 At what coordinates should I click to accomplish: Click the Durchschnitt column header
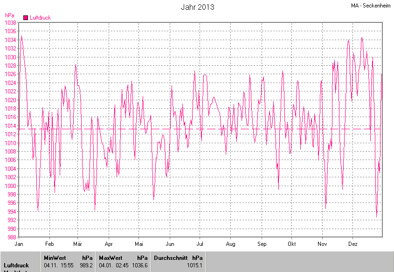(x=170, y=258)
